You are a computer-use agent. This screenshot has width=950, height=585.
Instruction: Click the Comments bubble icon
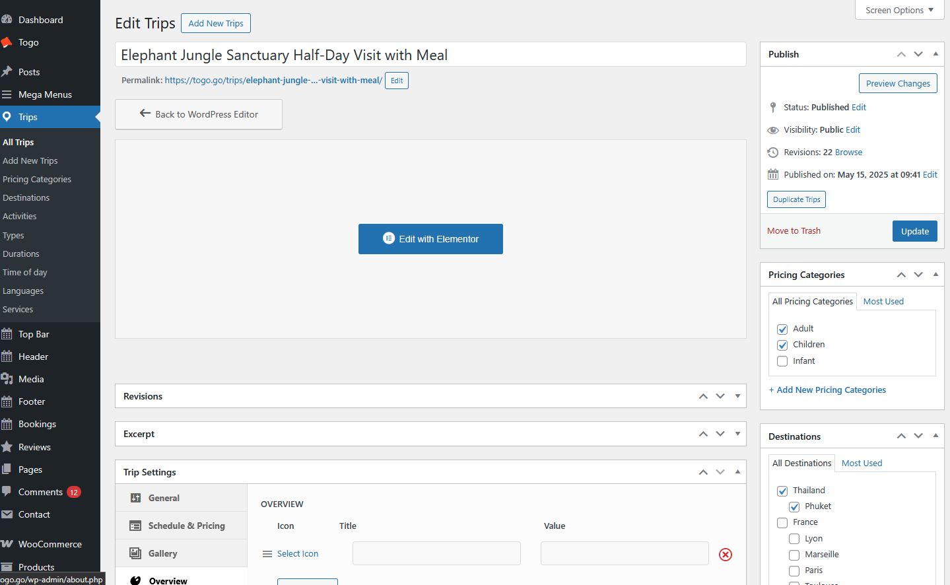[7, 492]
